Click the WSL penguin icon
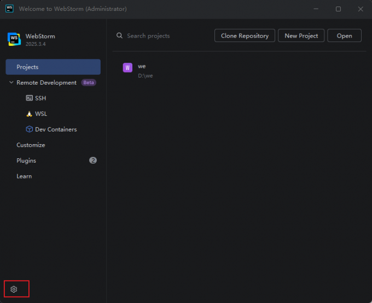 pyautogui.click(x=29, y=114)
